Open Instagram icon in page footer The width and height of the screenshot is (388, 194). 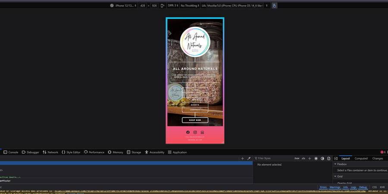tap(195, 132)
